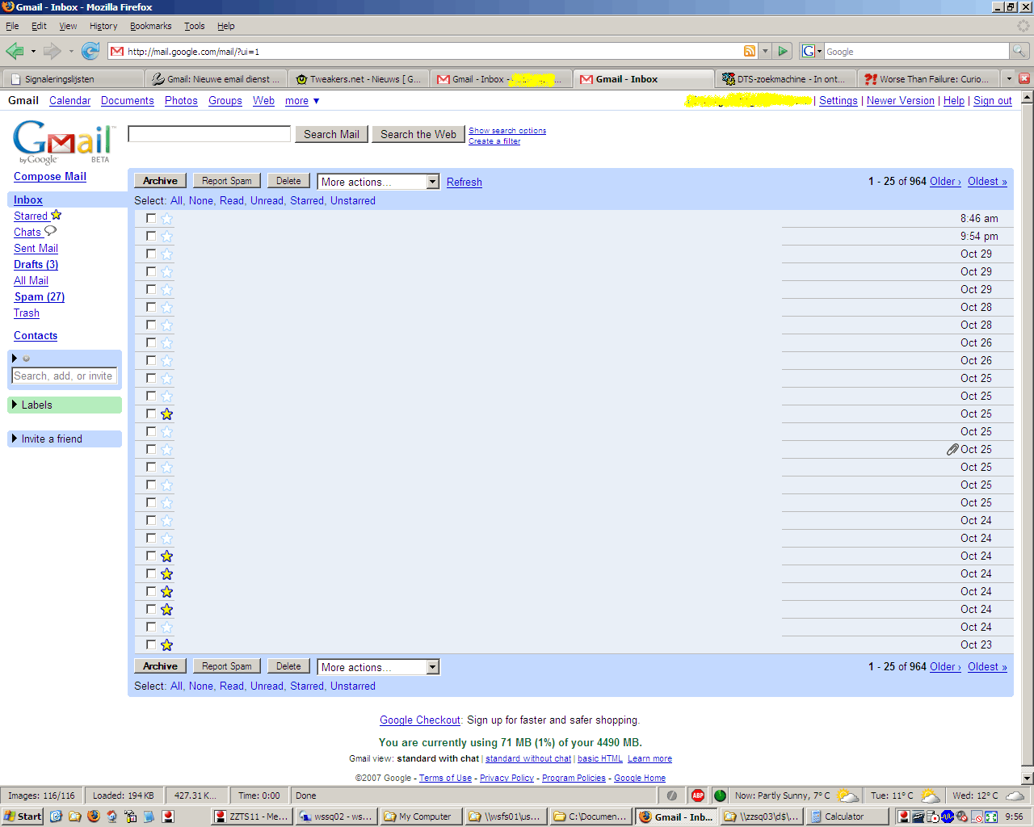Click the search magnifier icon

[1019, 51]
